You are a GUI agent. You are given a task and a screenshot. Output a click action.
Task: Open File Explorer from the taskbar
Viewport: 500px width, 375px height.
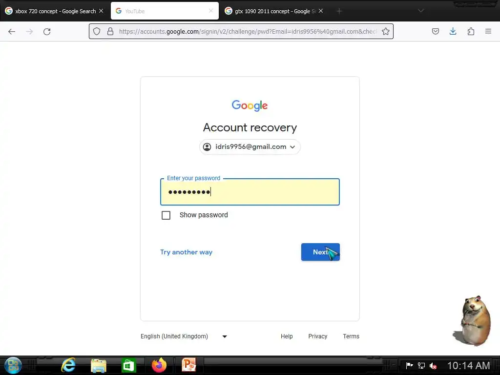click(x=99, y=365)
